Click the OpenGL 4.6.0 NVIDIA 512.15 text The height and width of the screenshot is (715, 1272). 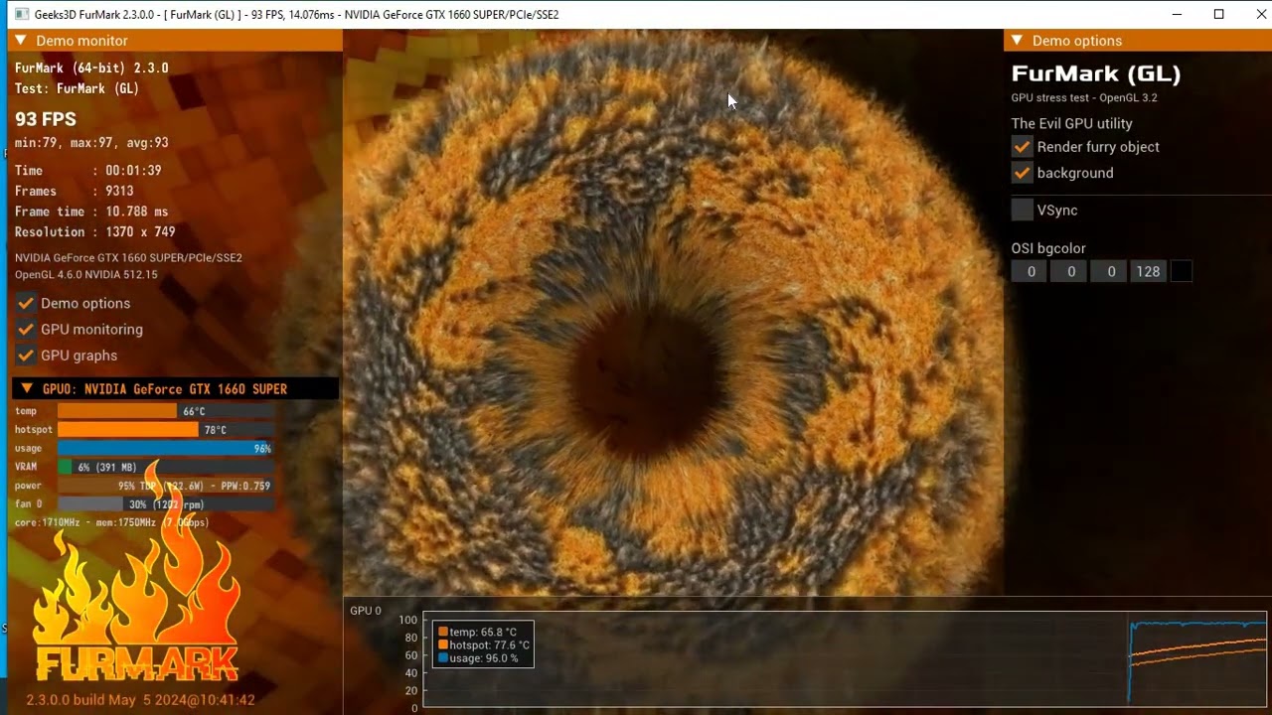(x=86, y=274)
